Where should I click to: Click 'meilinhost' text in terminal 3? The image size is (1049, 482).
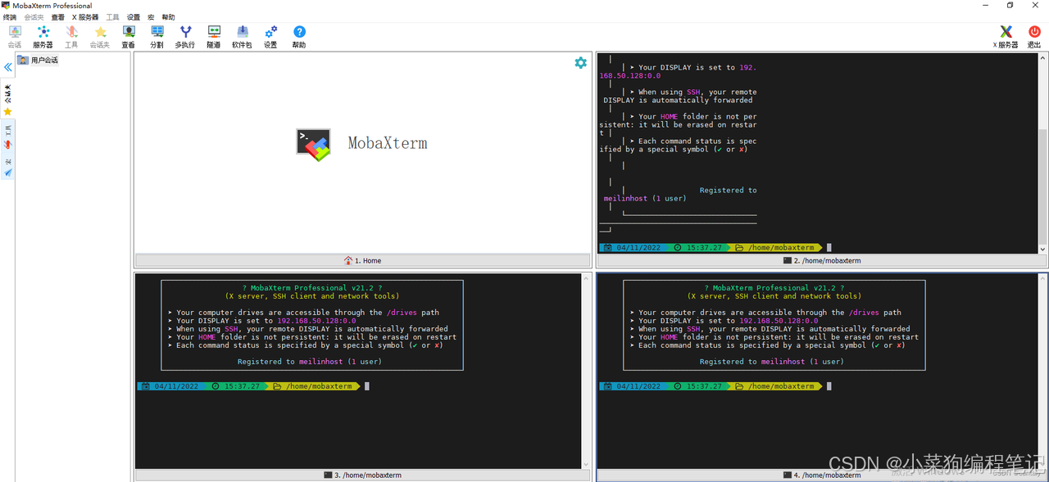pyautogui.click(x=320, y=362)
